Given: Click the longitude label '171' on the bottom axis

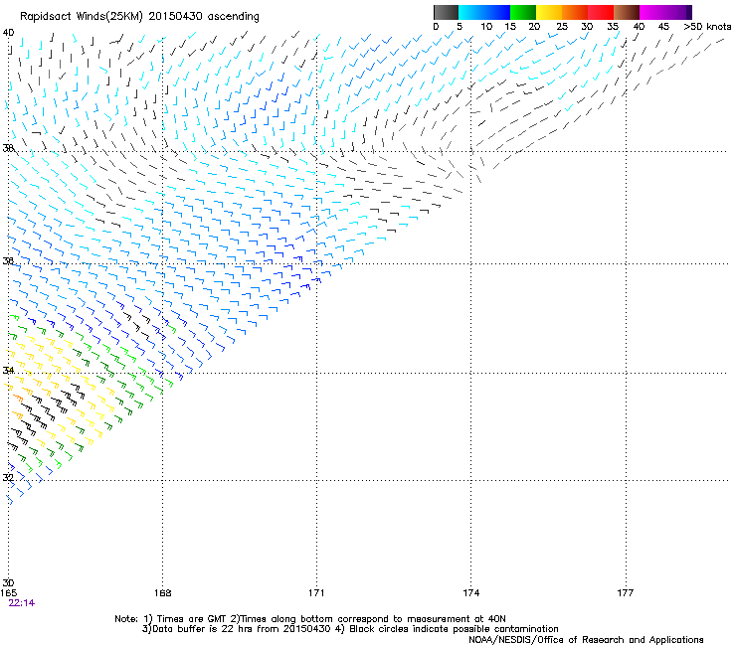Looking at the screenshot, I should coord(316,593).
